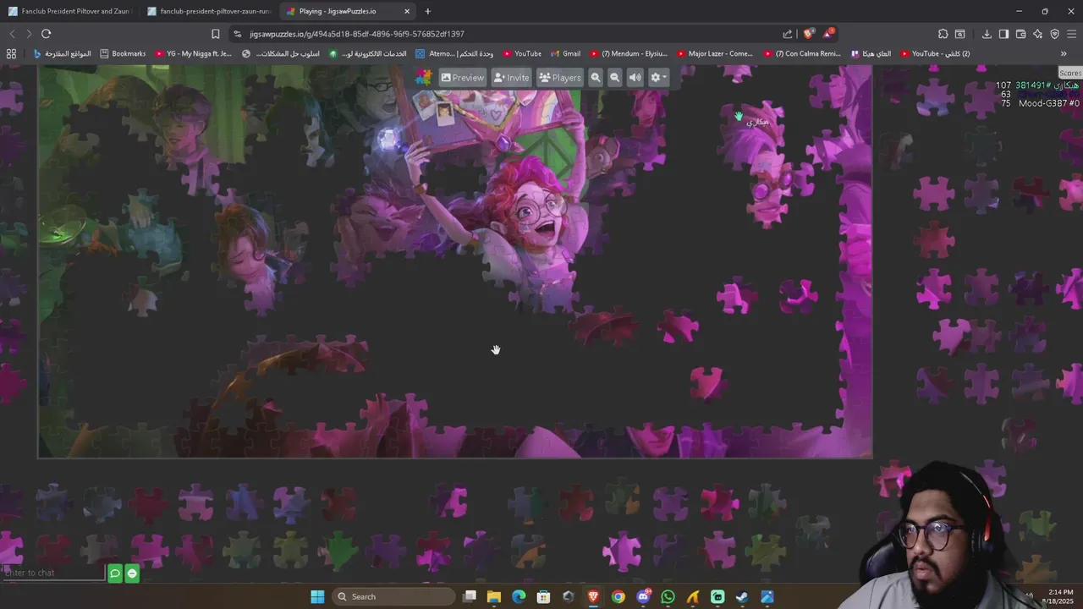Viewport: 1083px width, 609px height.
Task: Open browser downloads icon
Action: point(987,34)
